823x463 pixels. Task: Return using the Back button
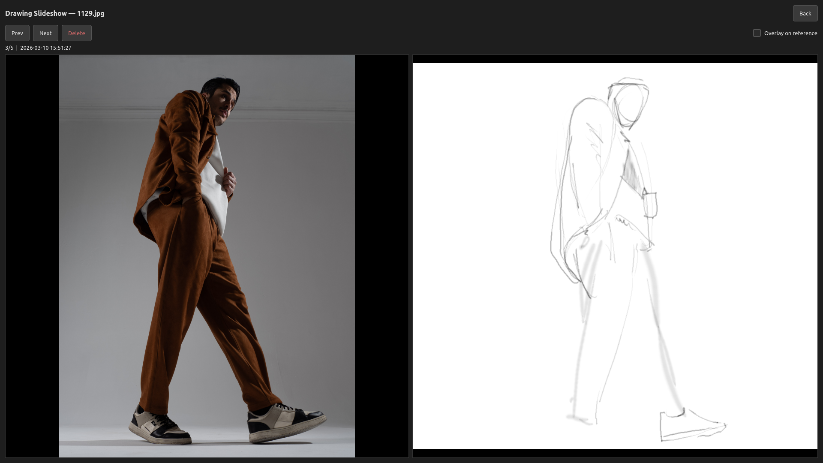coord(805,13)
